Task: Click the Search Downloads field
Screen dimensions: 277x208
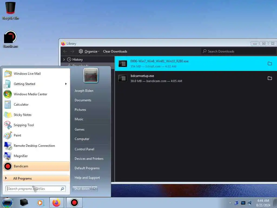Action: (x=239, y=51)
